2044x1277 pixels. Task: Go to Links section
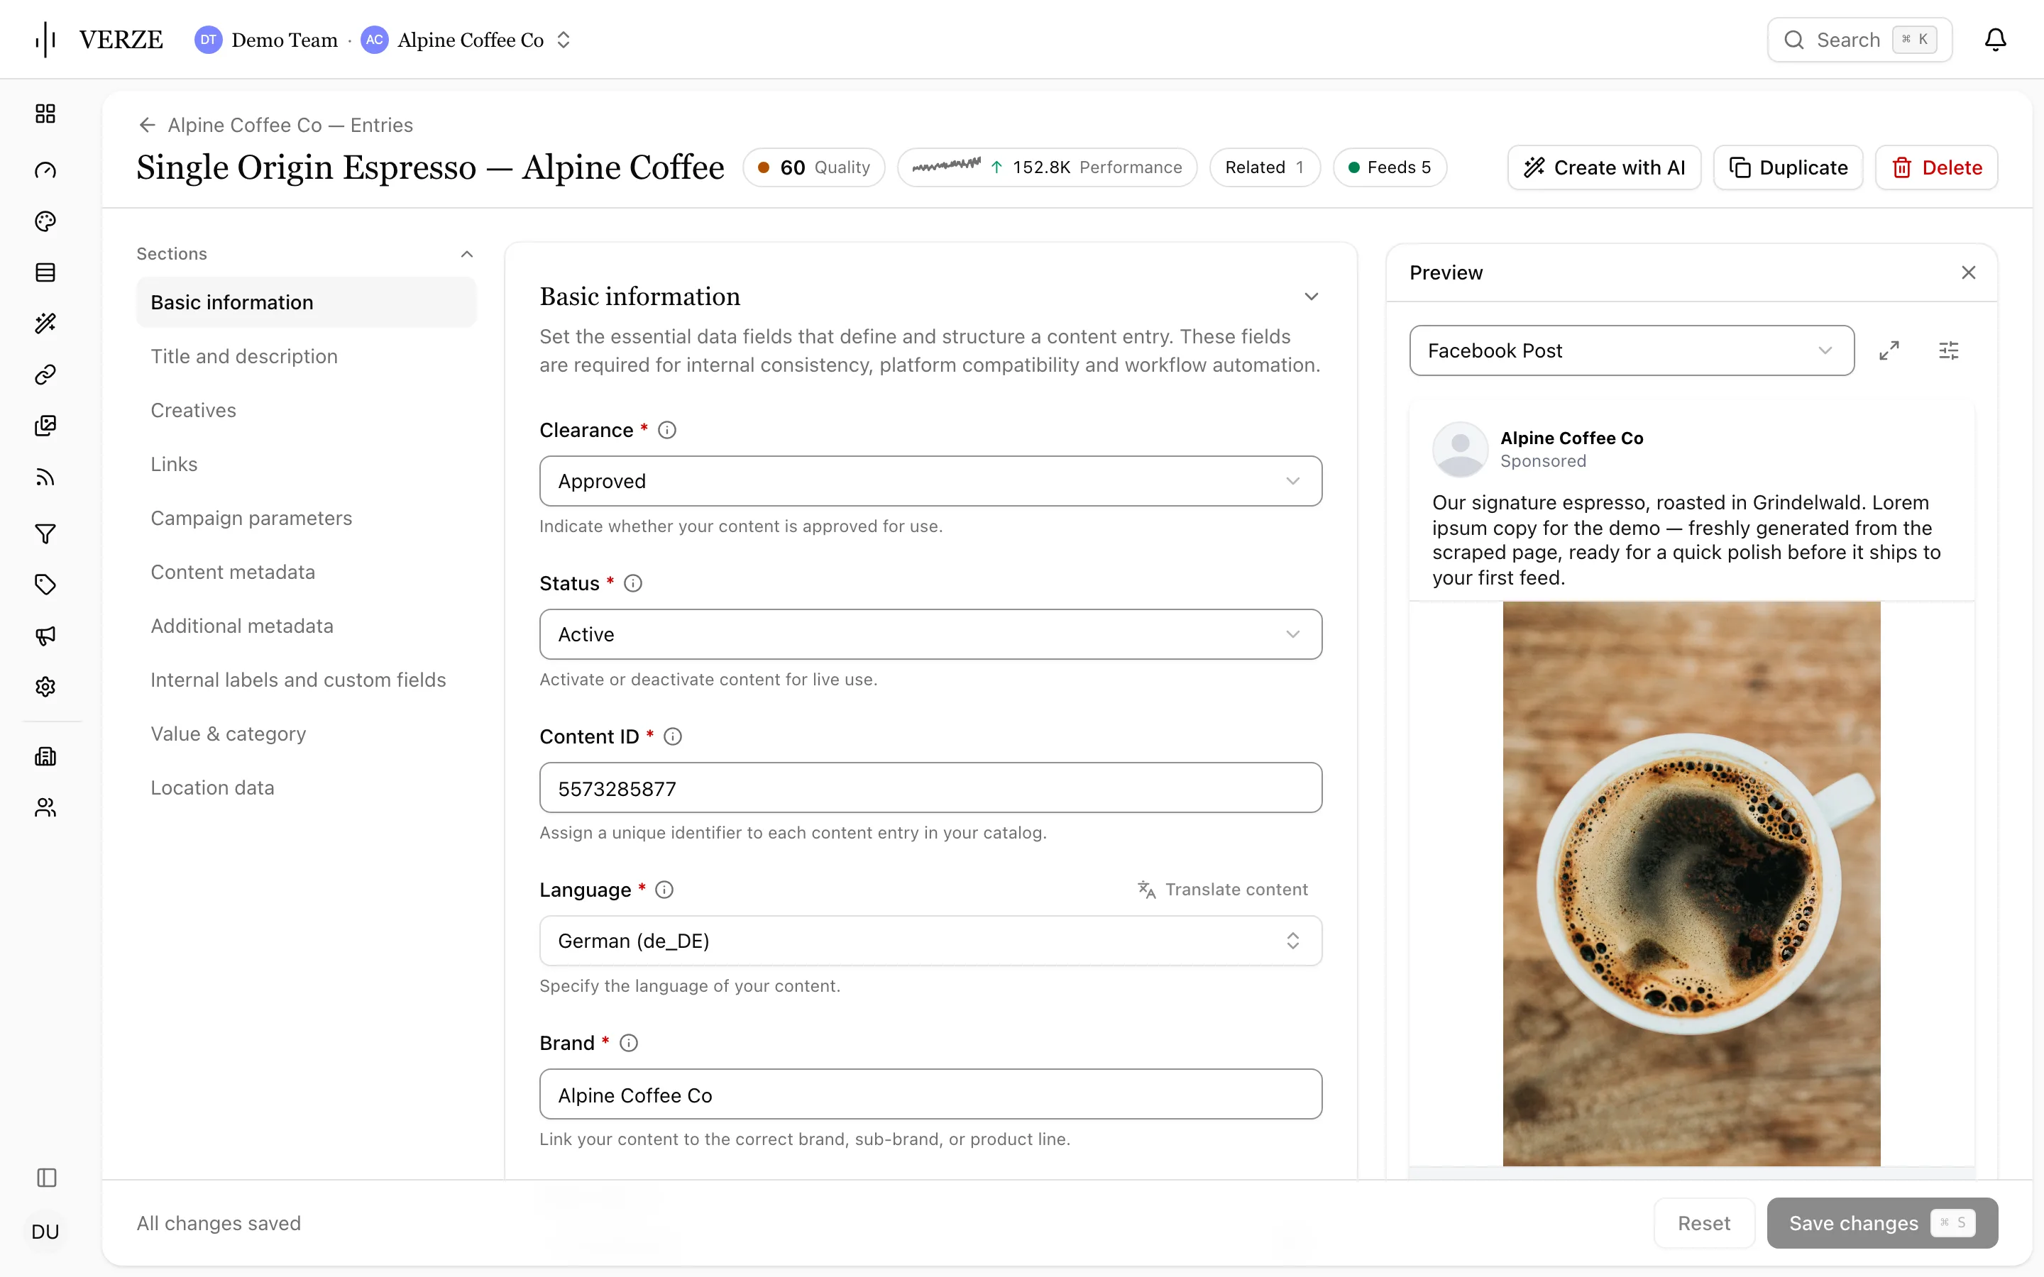tap(174, 465)
